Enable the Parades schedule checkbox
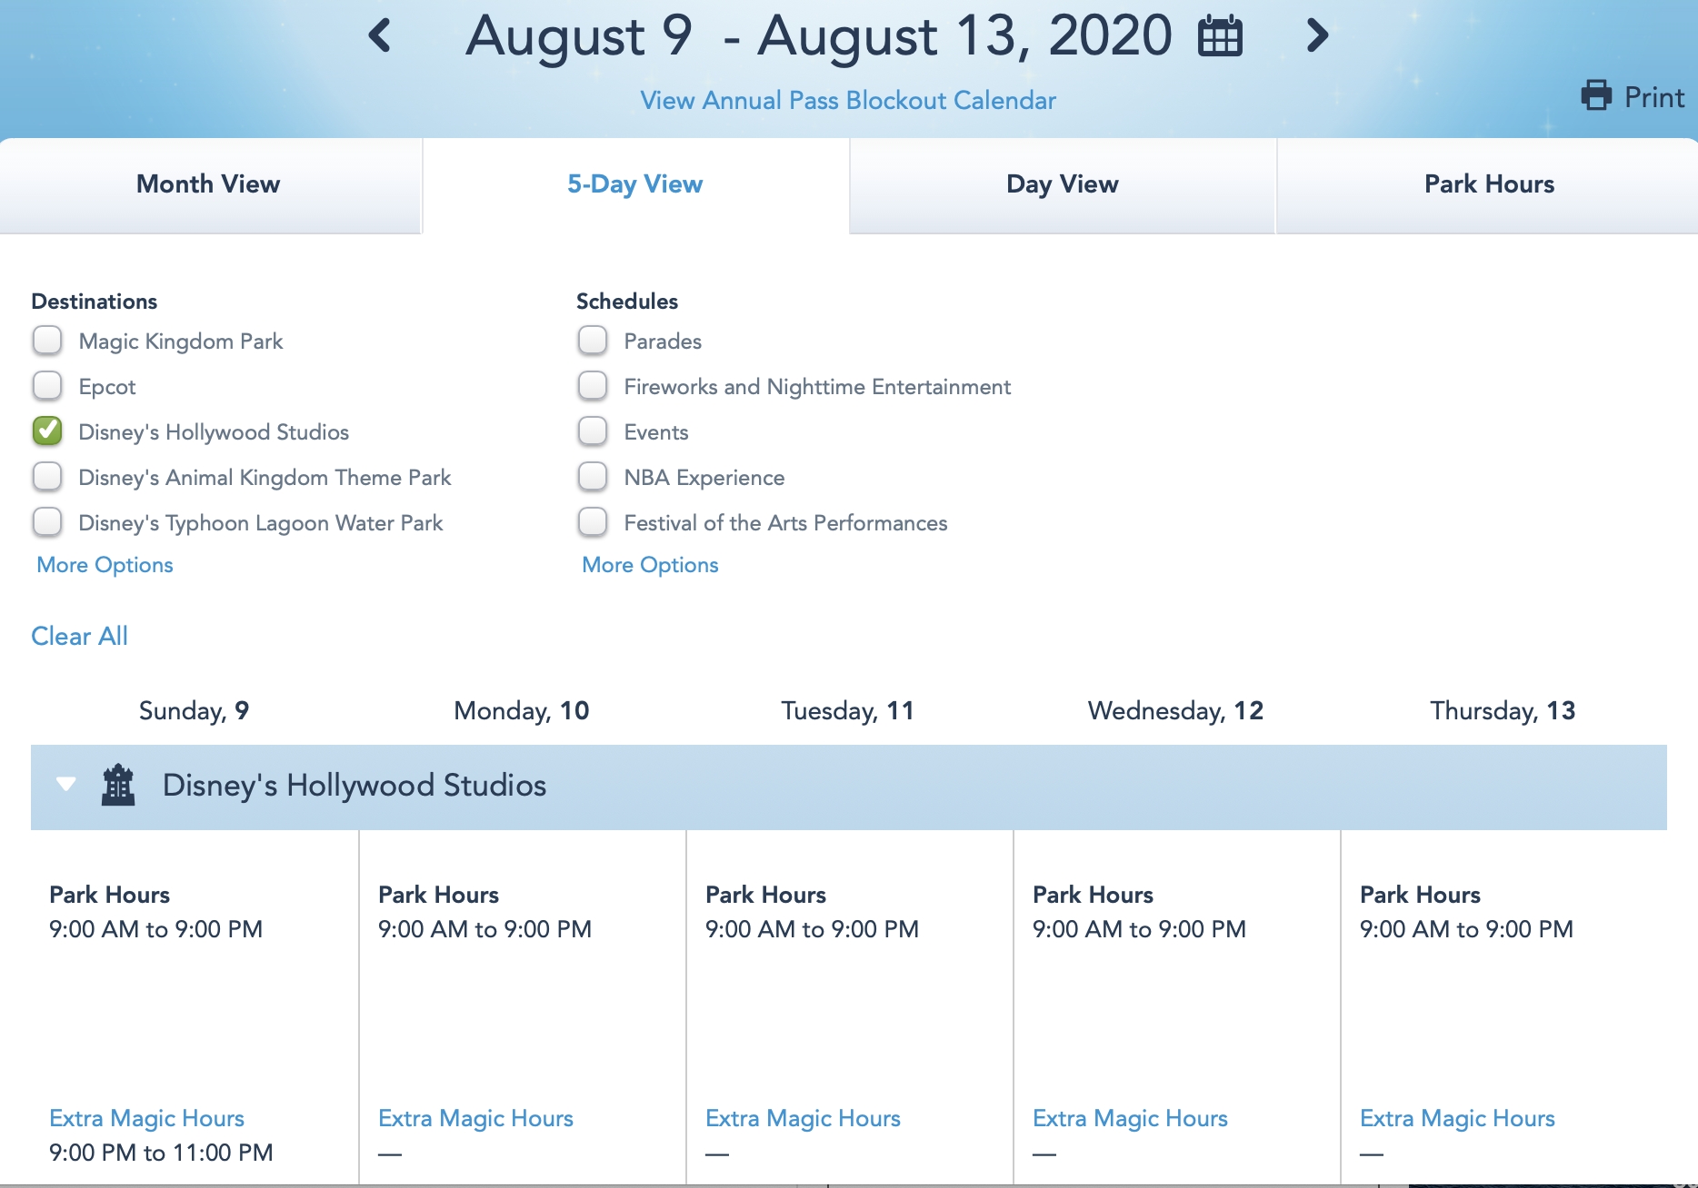Viewport: 1698px width, 1188px height. pos(593,341)
